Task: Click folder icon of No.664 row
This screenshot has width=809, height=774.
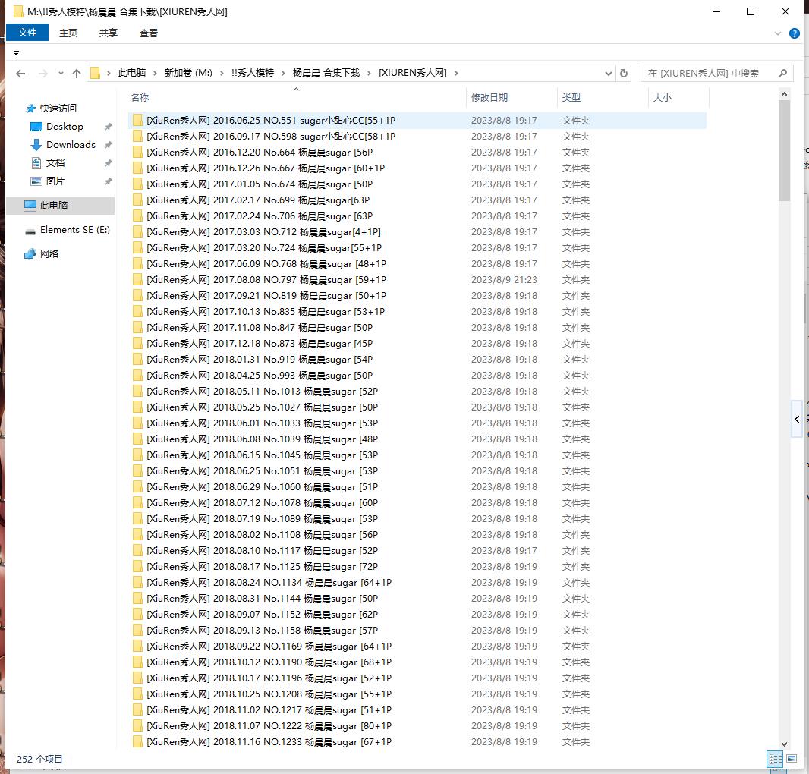Action: click(137, 153)
